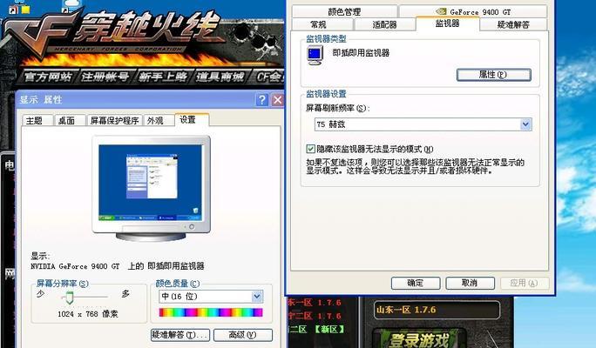Viewport: 596px width, 348px height.
Task: Open the 外观 tab in 显示属性
Action: click(x=159, y=120)
